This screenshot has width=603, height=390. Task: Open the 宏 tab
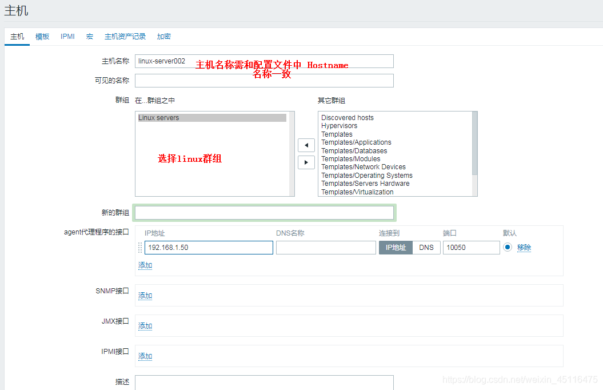pos(90,37)
